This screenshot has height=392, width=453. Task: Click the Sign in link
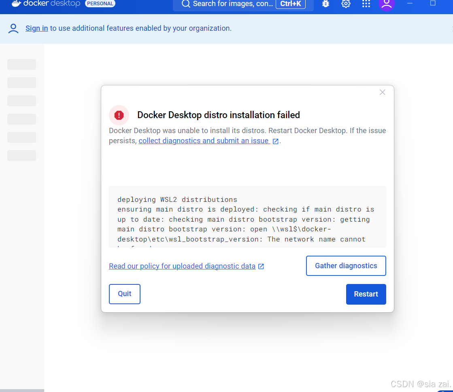(37, 28)
